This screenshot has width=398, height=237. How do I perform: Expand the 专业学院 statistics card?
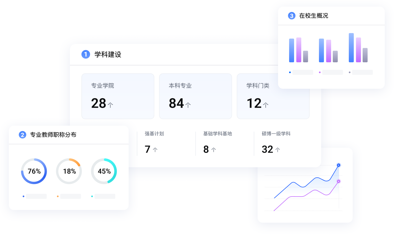click(x=118, y=96)
